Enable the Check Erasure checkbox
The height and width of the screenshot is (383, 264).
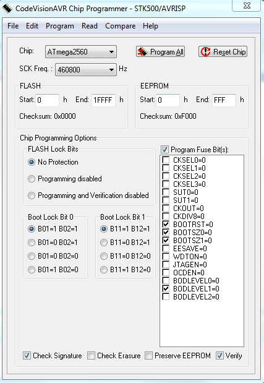[x=92, y=356]
